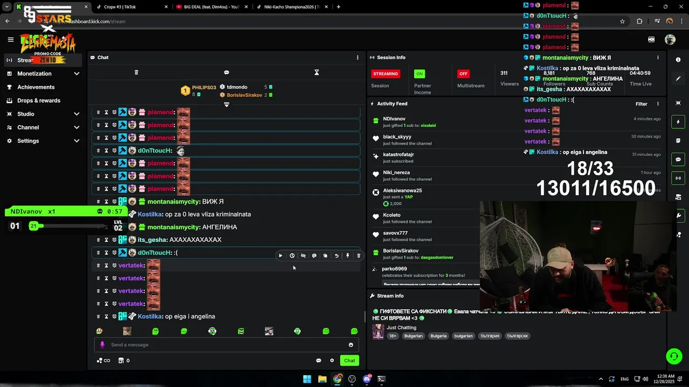Open Discord from the Windows taskbar

pos(367,379)
